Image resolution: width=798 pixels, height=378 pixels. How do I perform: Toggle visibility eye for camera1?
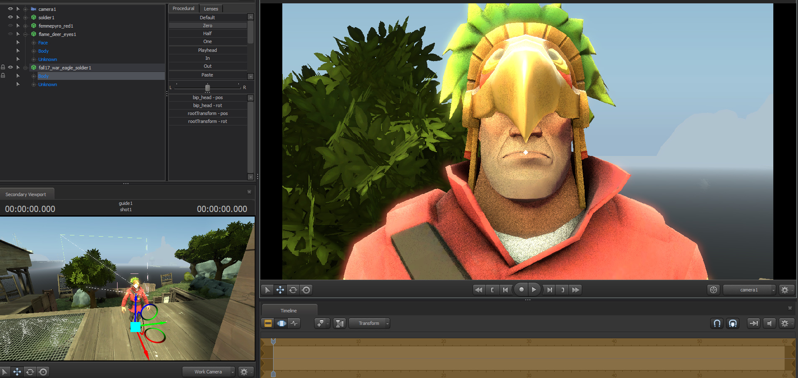tap(10, 9)
